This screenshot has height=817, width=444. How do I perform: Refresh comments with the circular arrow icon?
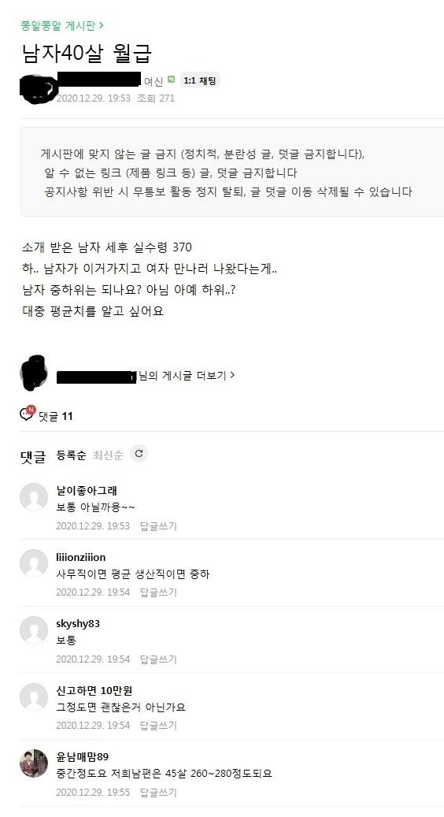click(139, 454)
